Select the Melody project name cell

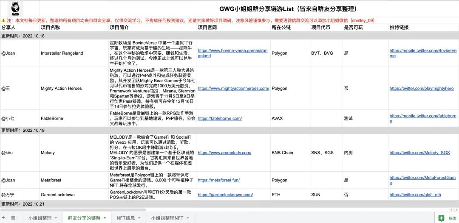click(x=74, y=153)
